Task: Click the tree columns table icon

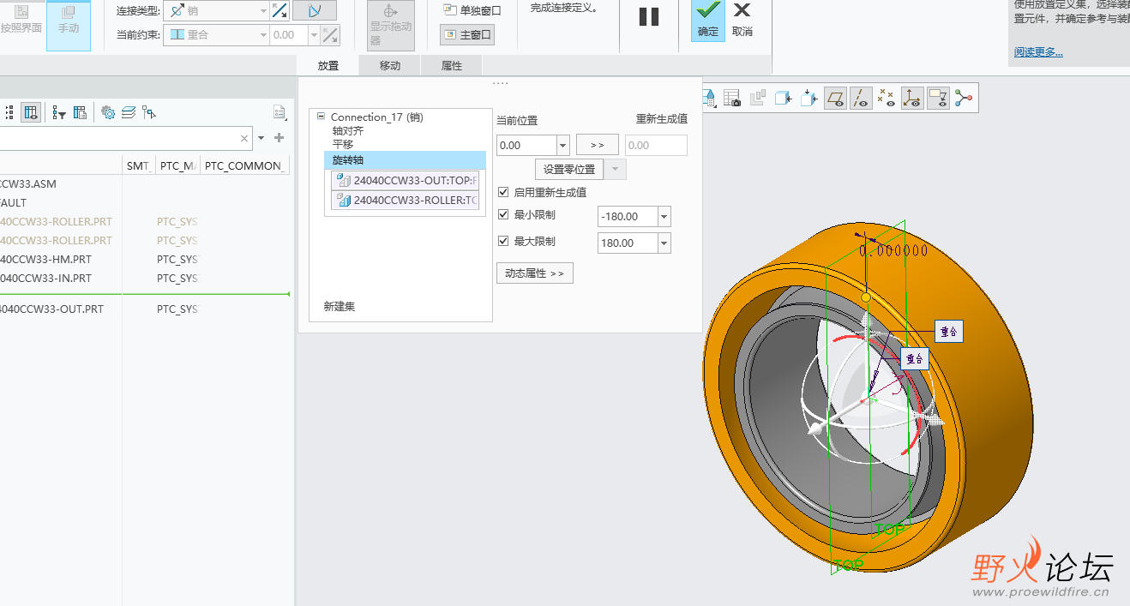Action: click(80, 112)
